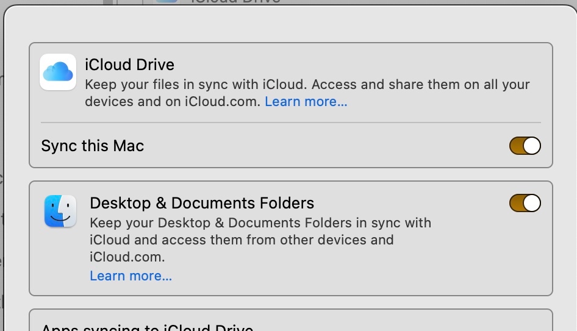Click the iCloud Drive cloud icon
Viewport: 577px width, 331px height.
coord(58,73)
